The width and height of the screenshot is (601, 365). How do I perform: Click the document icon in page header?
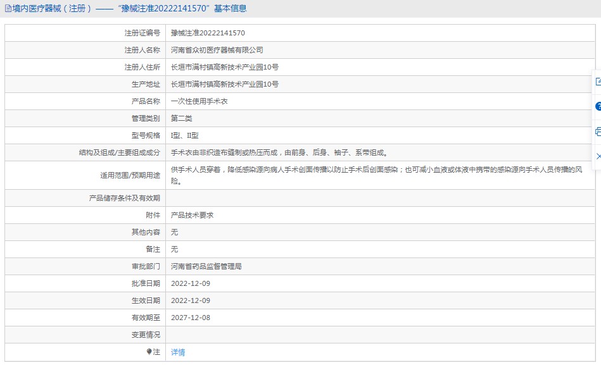pos(8,8)
